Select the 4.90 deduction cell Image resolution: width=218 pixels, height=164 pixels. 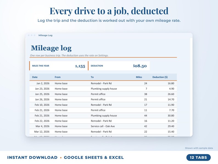coord(172,89)
